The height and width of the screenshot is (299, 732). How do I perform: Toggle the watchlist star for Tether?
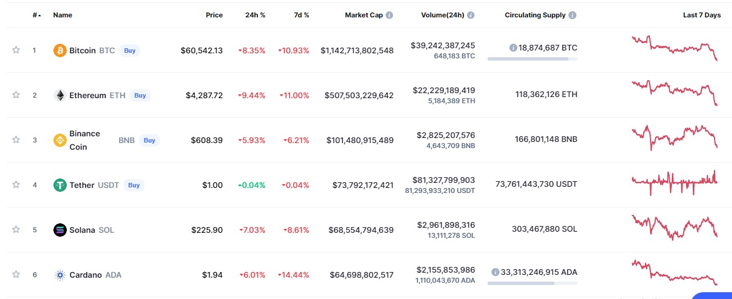16,185
